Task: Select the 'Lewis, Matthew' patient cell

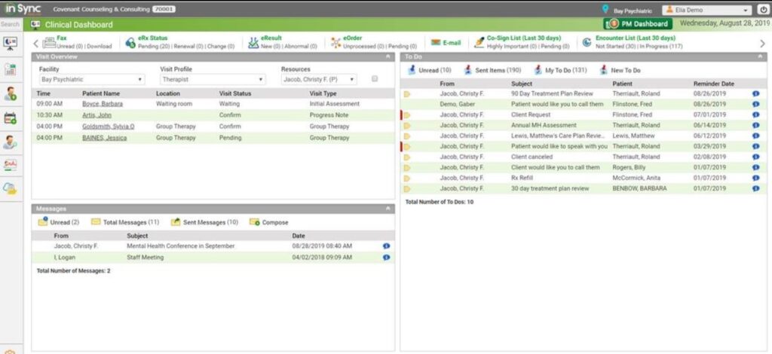Action: 633,136
